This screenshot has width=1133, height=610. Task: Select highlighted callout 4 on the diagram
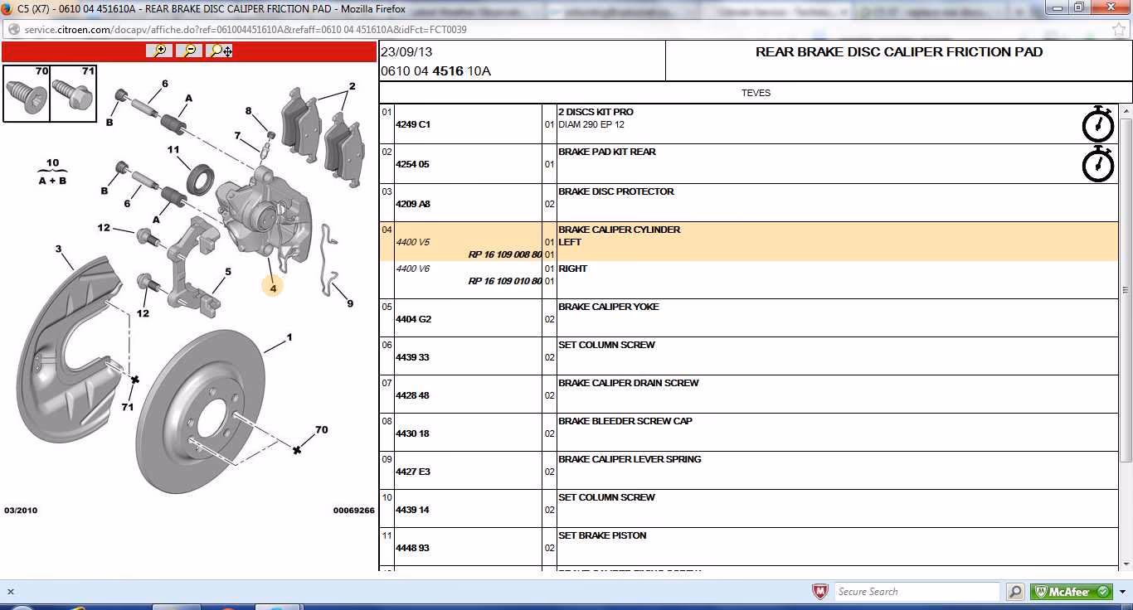click(272, 286)
